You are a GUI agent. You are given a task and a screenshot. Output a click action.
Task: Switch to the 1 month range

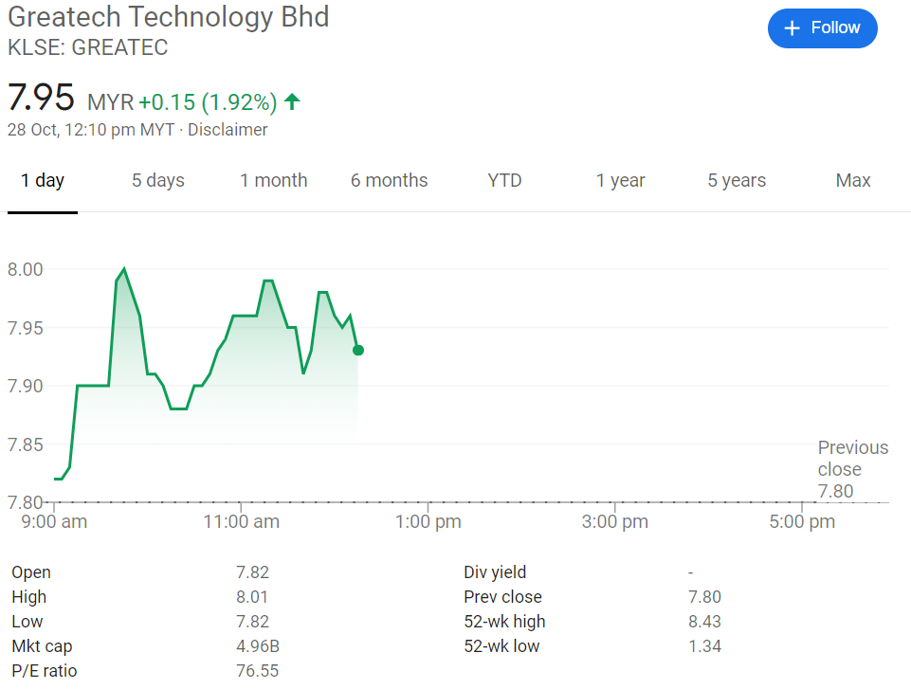tap(273, 180)
